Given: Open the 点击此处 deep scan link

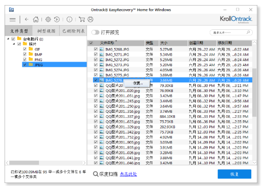Looking at the screenshot, I should (128, 174).
